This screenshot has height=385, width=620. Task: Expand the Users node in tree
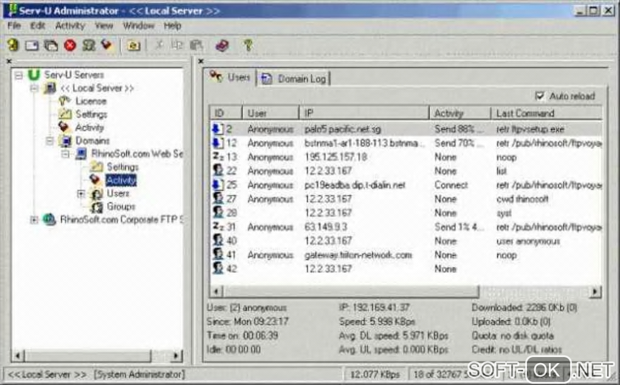[x=81, y=194]
